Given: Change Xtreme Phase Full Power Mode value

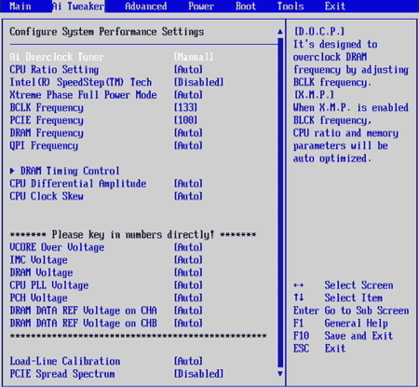Looking at the screenshot, I should tap(188, 95).
